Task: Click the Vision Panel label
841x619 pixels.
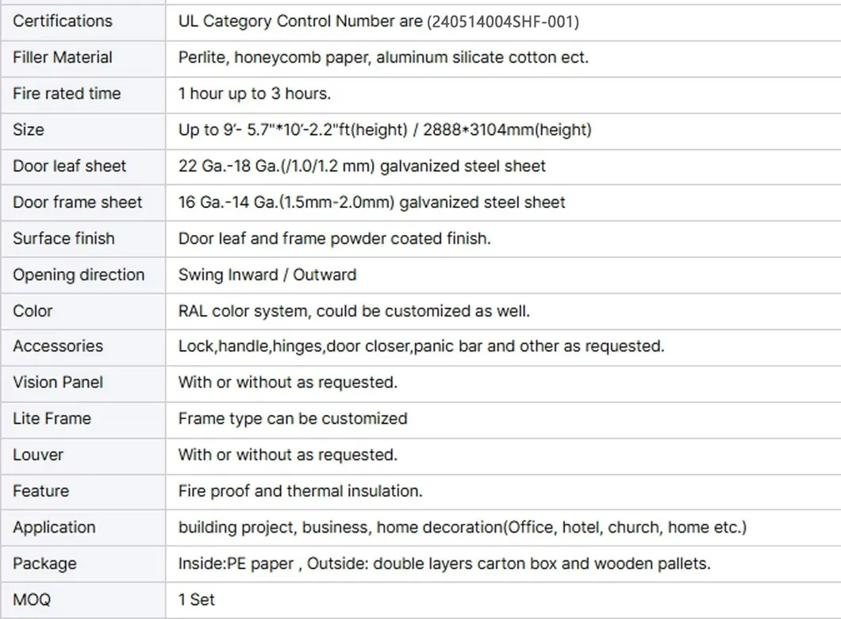Action: 58,382
